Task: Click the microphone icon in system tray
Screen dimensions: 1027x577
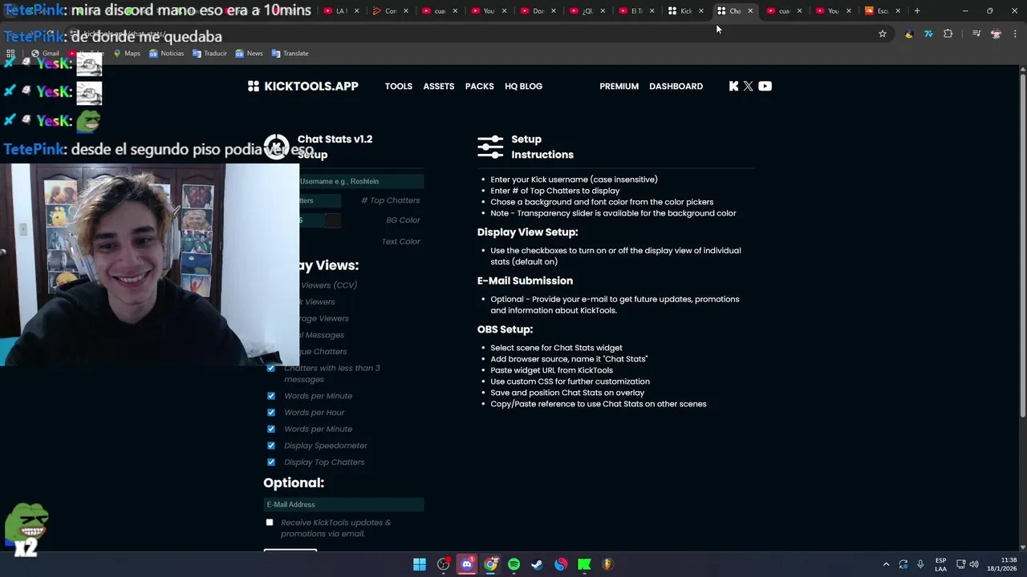Action: [x=920, y=564]
